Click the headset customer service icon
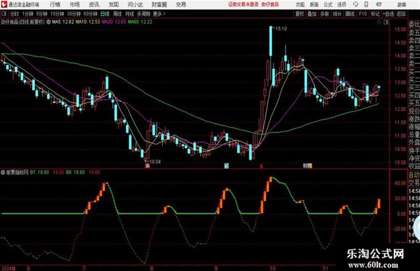 (x=356, y=4)
